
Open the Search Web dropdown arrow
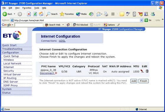pos(63,25)
